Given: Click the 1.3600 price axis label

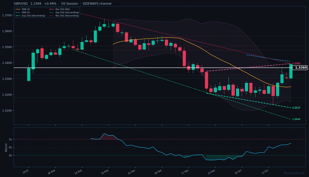Looking at the screenshot, I should point(7,31).
